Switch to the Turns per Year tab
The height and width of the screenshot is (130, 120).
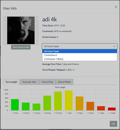pos(29,82)
